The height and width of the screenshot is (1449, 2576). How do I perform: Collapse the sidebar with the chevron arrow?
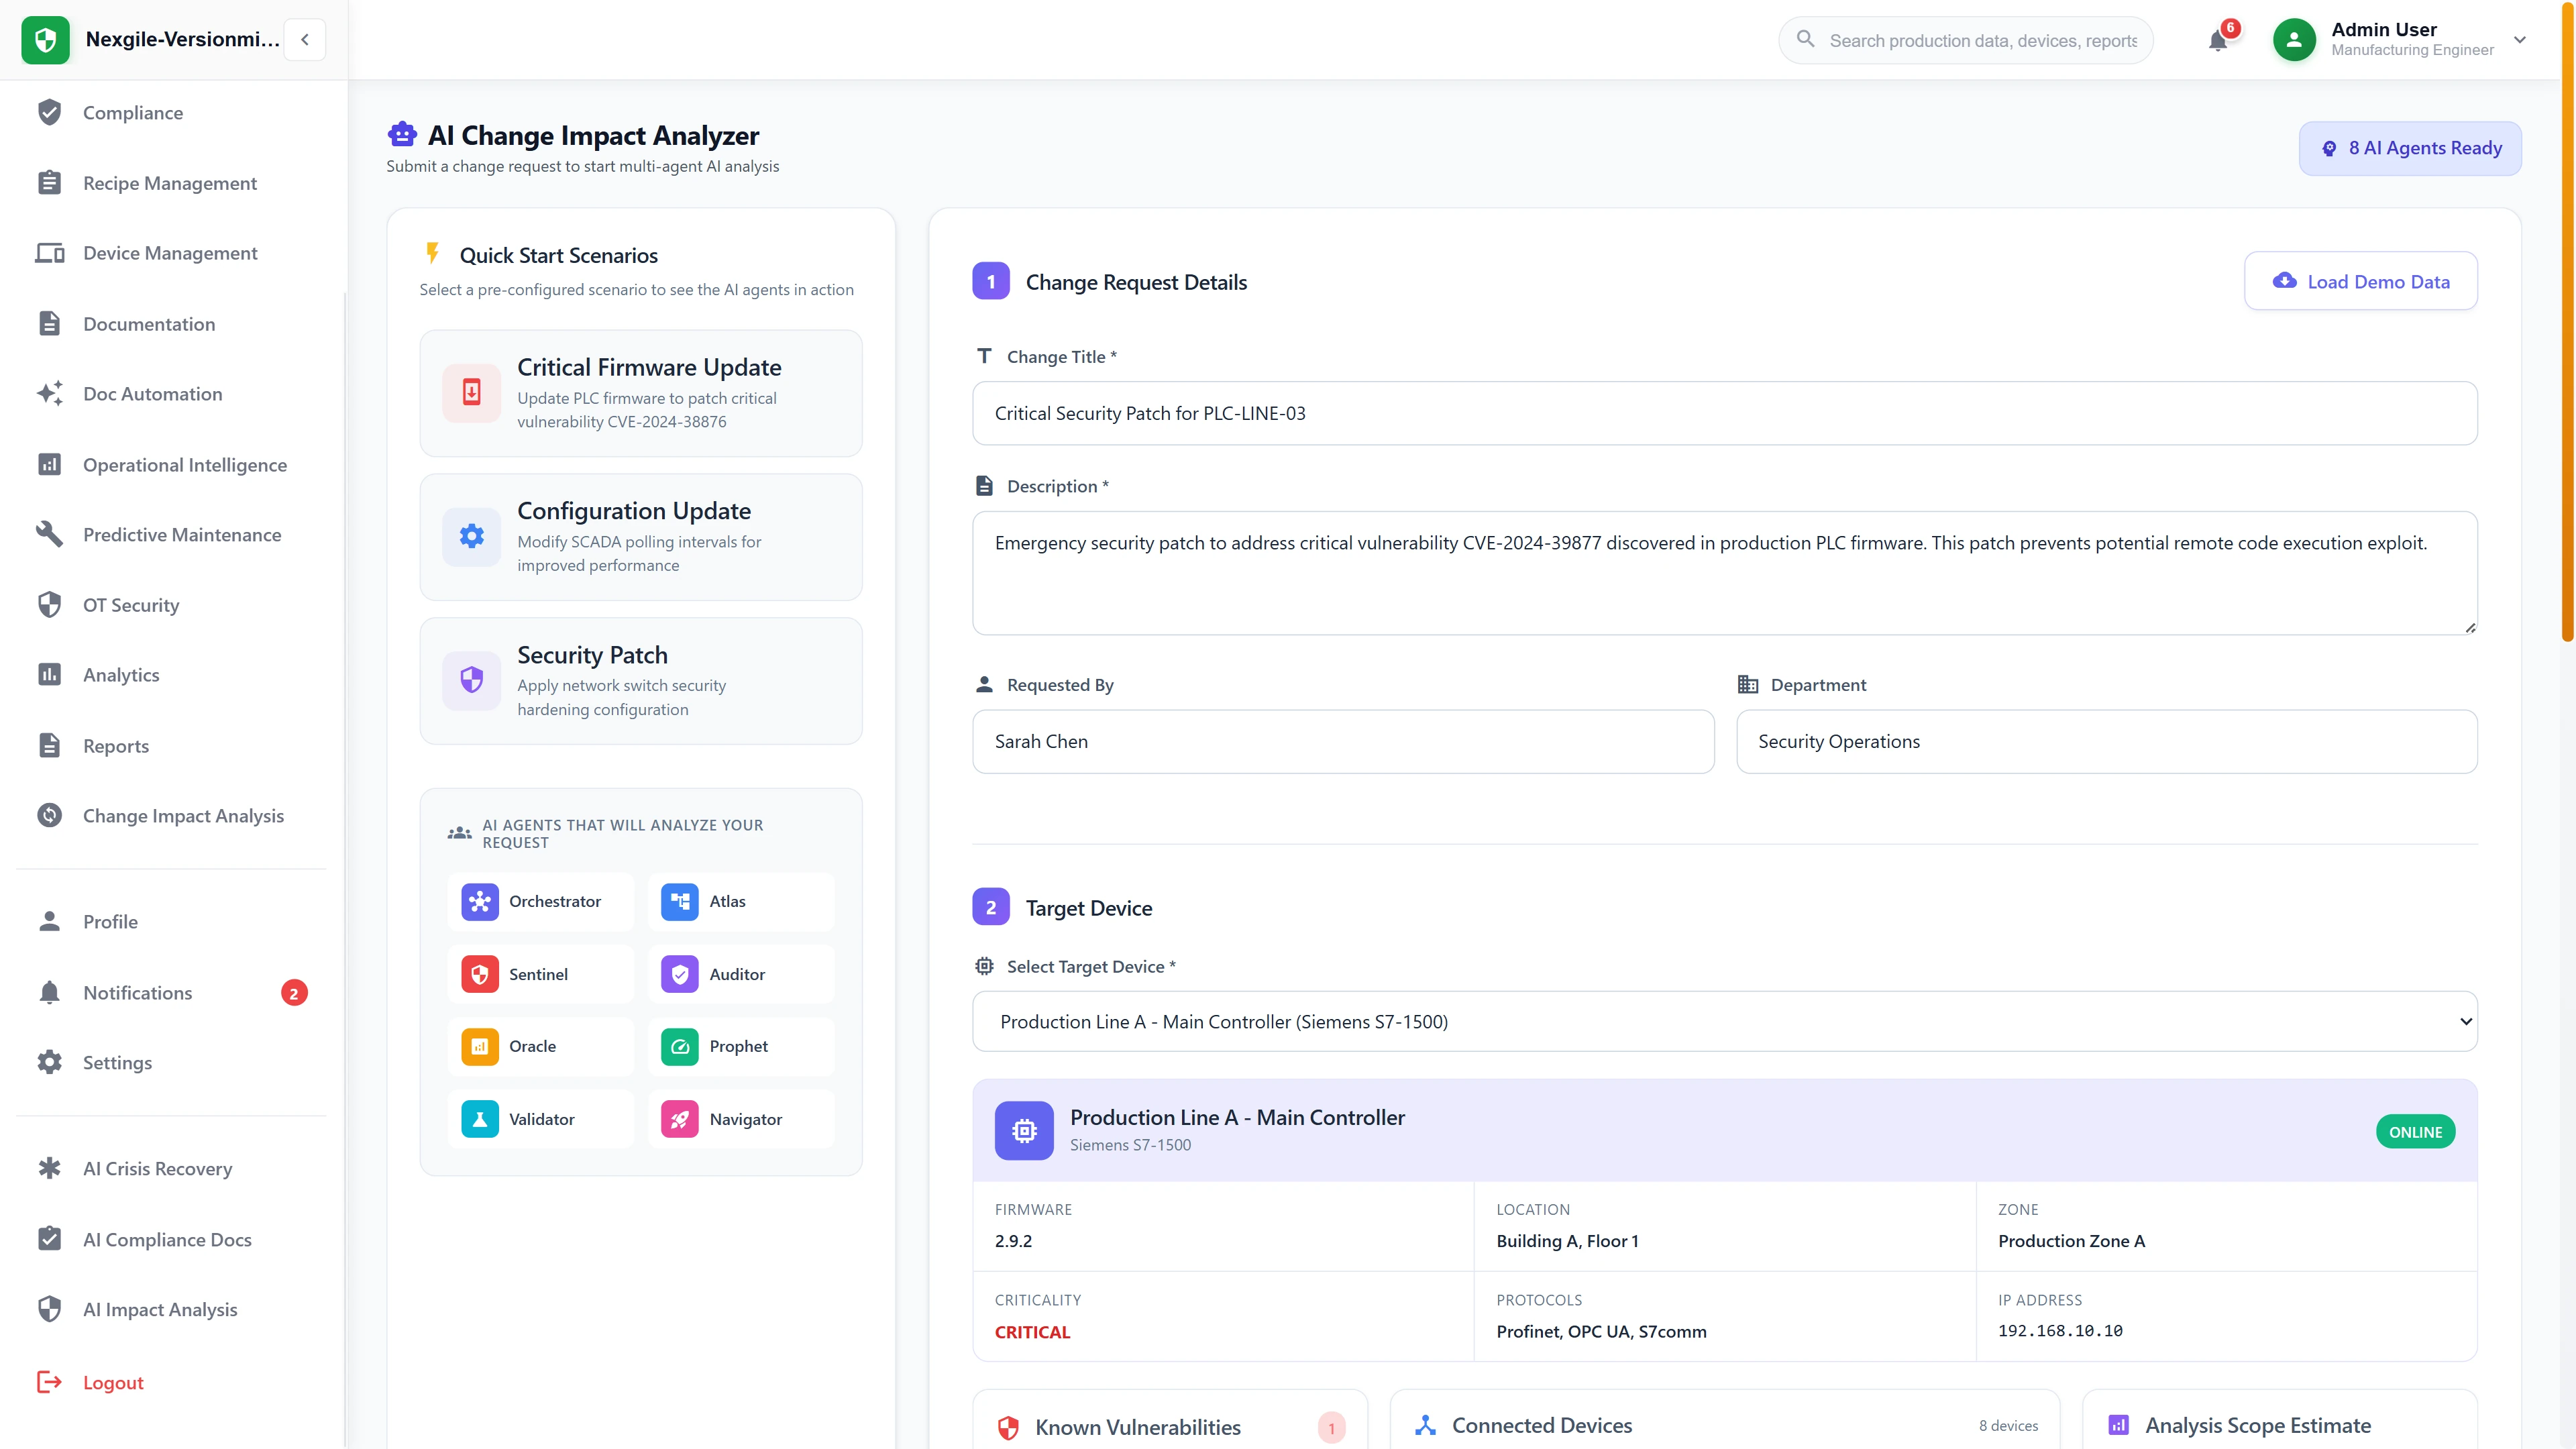point(304,39)
